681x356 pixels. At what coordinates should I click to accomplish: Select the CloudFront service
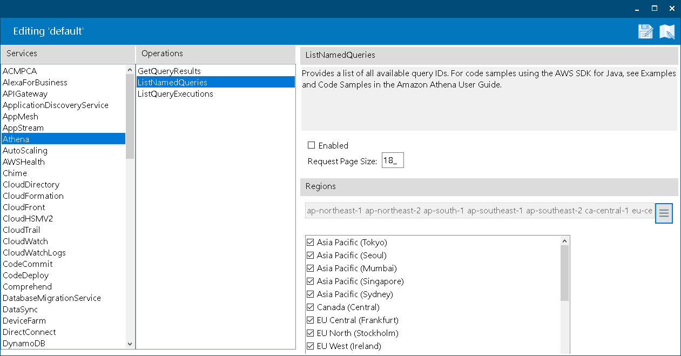63,207
